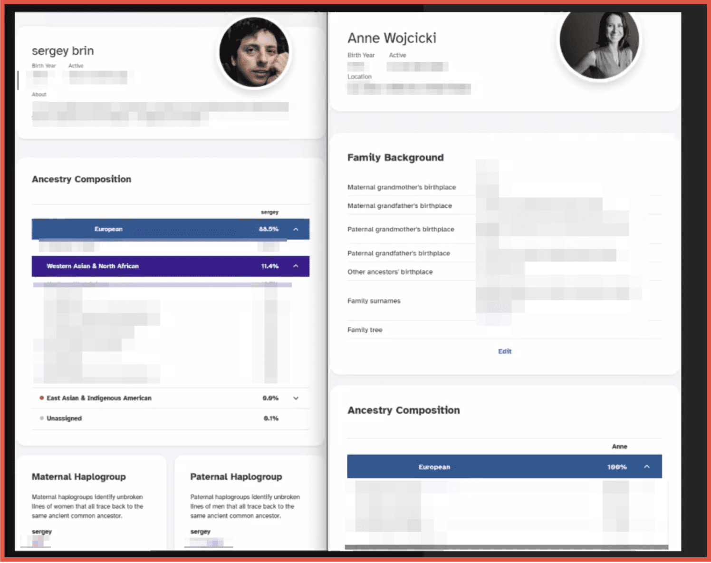
Task: Expand East Asian & Indigenous American row
Action: pyautogui.click(x=296, y=398)
